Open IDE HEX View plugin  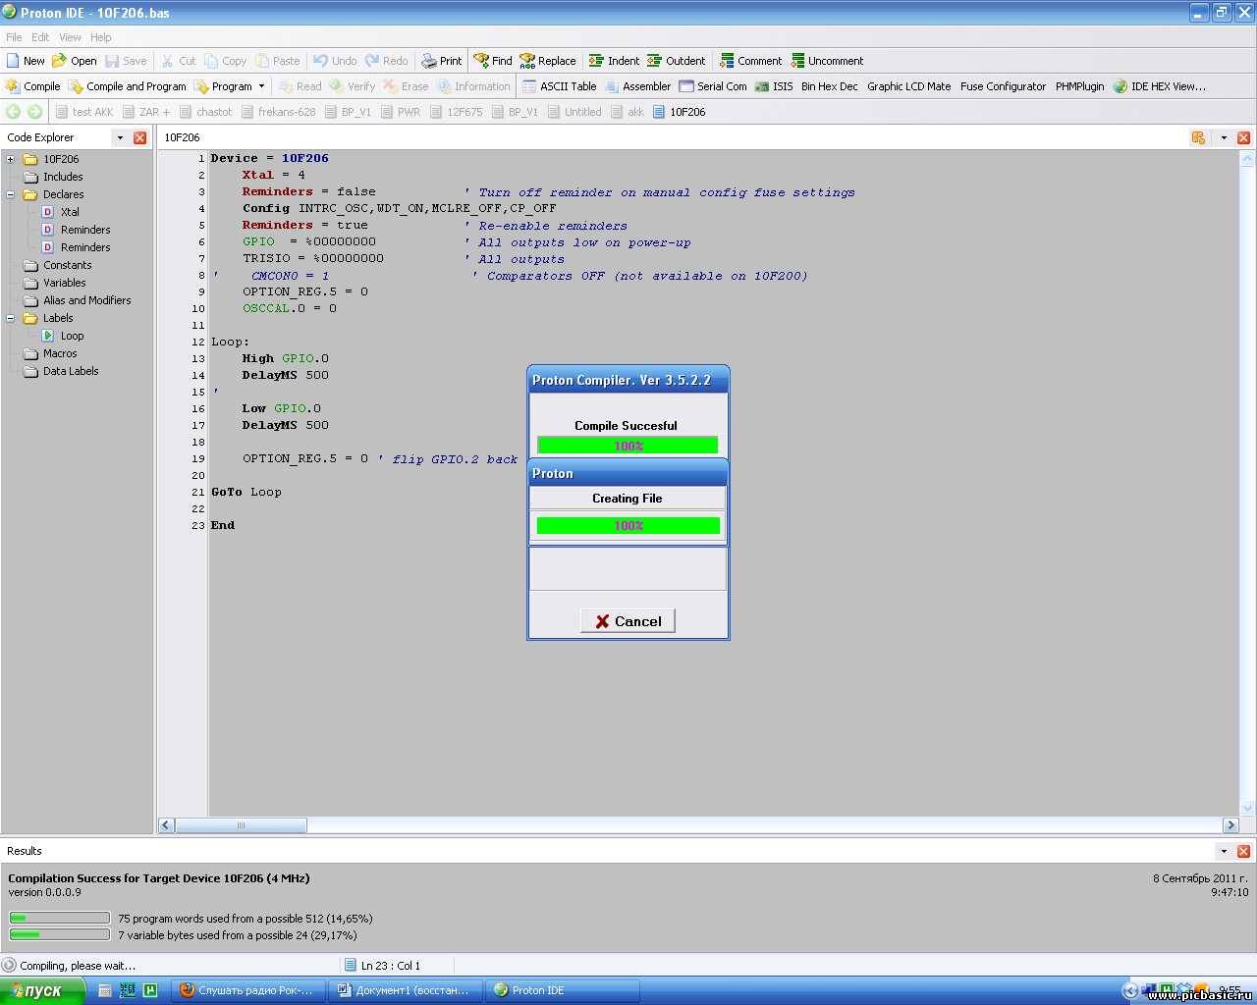[1159, 86]
